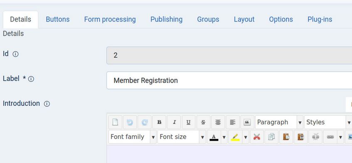Click the Redo icon in editor
The width and height of the screenshot is (352, 163).
tap(145, 122)
